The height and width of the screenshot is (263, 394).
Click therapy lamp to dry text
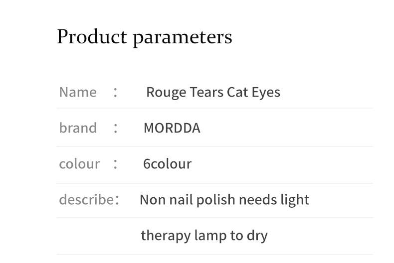click(x=204, y=236)
